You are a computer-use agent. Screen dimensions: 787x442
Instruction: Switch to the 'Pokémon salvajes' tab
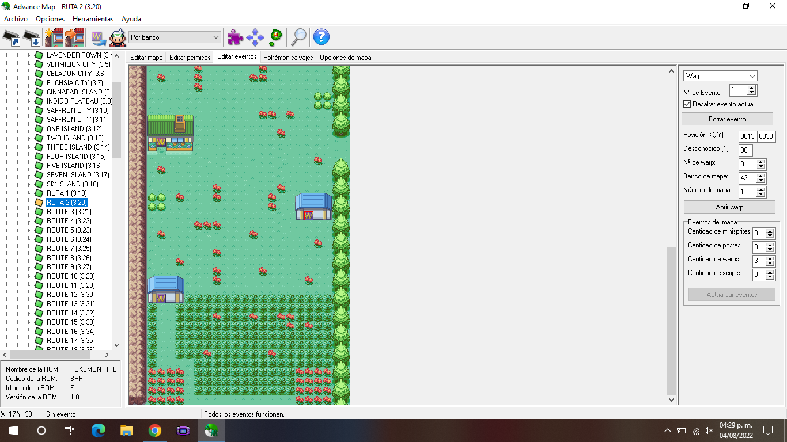288,58
